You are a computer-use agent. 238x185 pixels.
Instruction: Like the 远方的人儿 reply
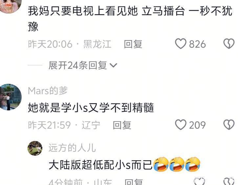tap(200, 181)
